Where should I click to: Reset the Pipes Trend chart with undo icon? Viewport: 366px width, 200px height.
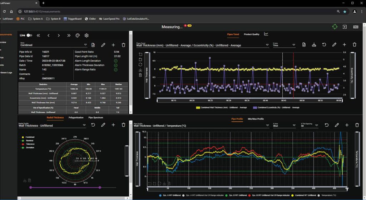pyautogui.click(x=324, y=45)
